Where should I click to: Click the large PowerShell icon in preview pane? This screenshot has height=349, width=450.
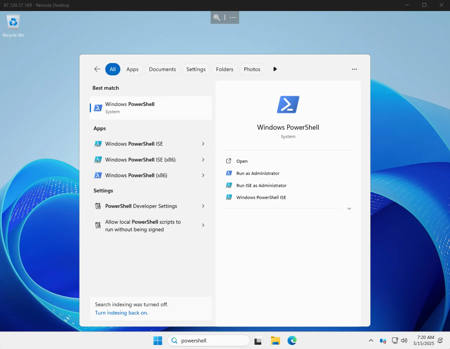point(288,105)
